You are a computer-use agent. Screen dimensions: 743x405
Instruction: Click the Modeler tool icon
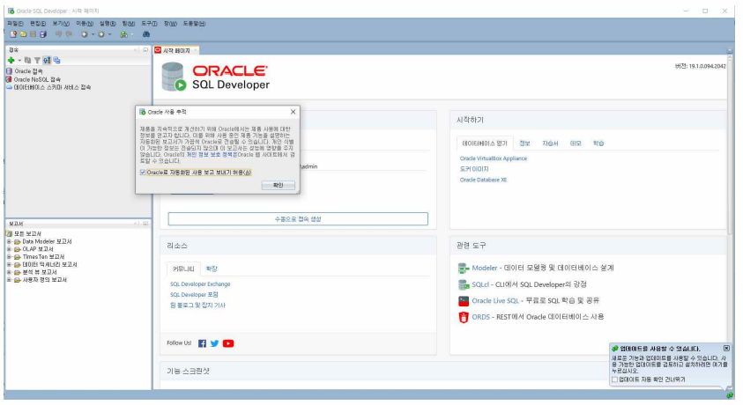click(x=464, y=269)
